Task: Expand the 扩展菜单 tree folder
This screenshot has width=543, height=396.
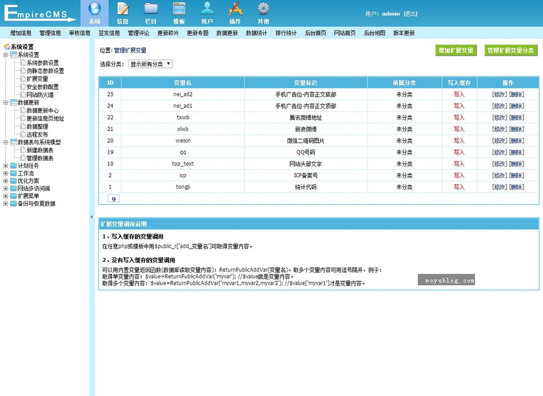Action: click(x=6, y=196)
